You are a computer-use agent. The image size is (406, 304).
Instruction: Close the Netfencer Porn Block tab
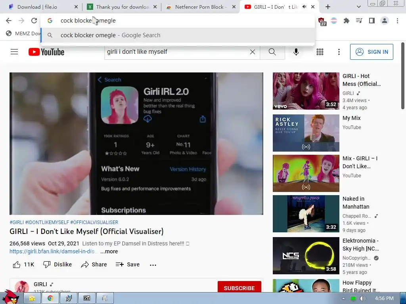pyautogui.click(x=234, y=7)
